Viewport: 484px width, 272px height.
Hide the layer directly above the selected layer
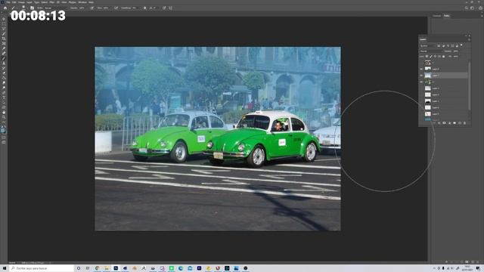pos(421,69)
